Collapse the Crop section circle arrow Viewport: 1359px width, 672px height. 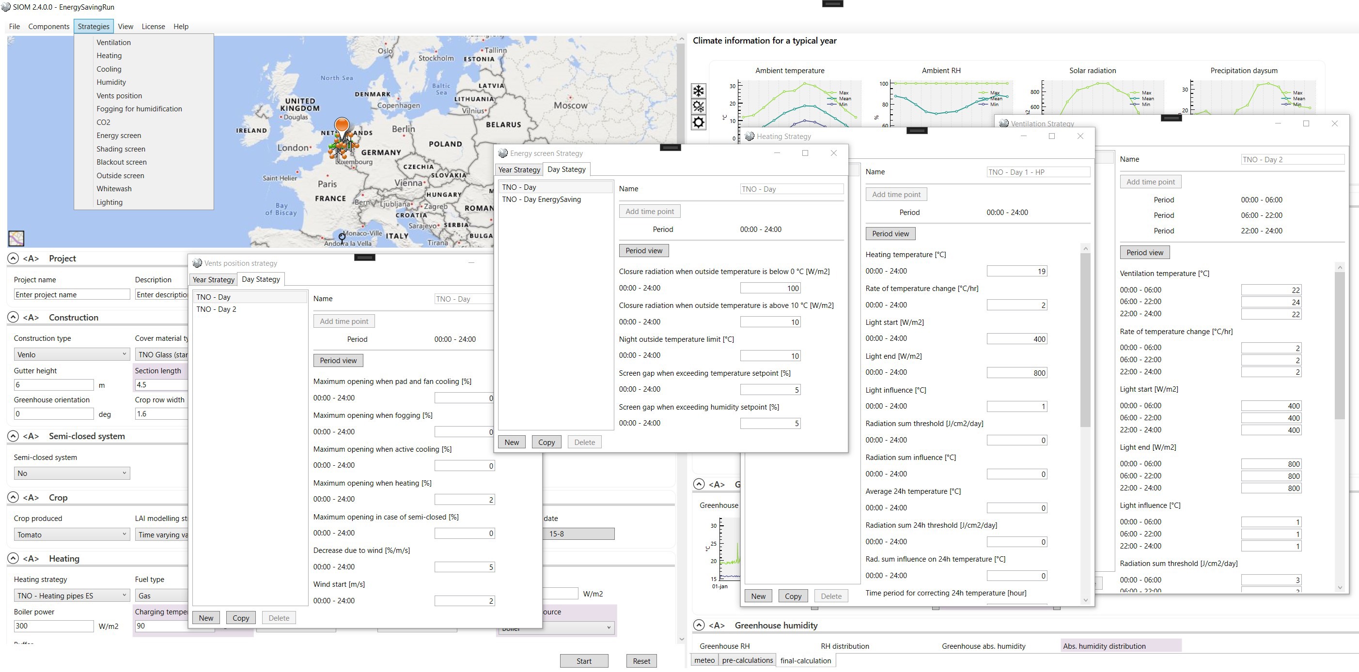(13, 498)
